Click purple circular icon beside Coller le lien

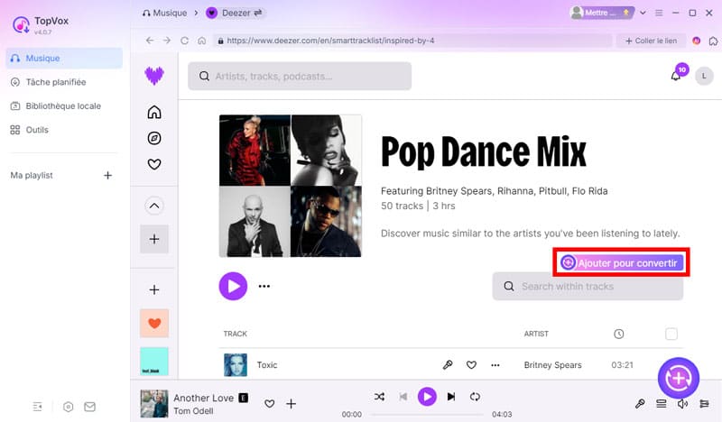coord(696,41)
